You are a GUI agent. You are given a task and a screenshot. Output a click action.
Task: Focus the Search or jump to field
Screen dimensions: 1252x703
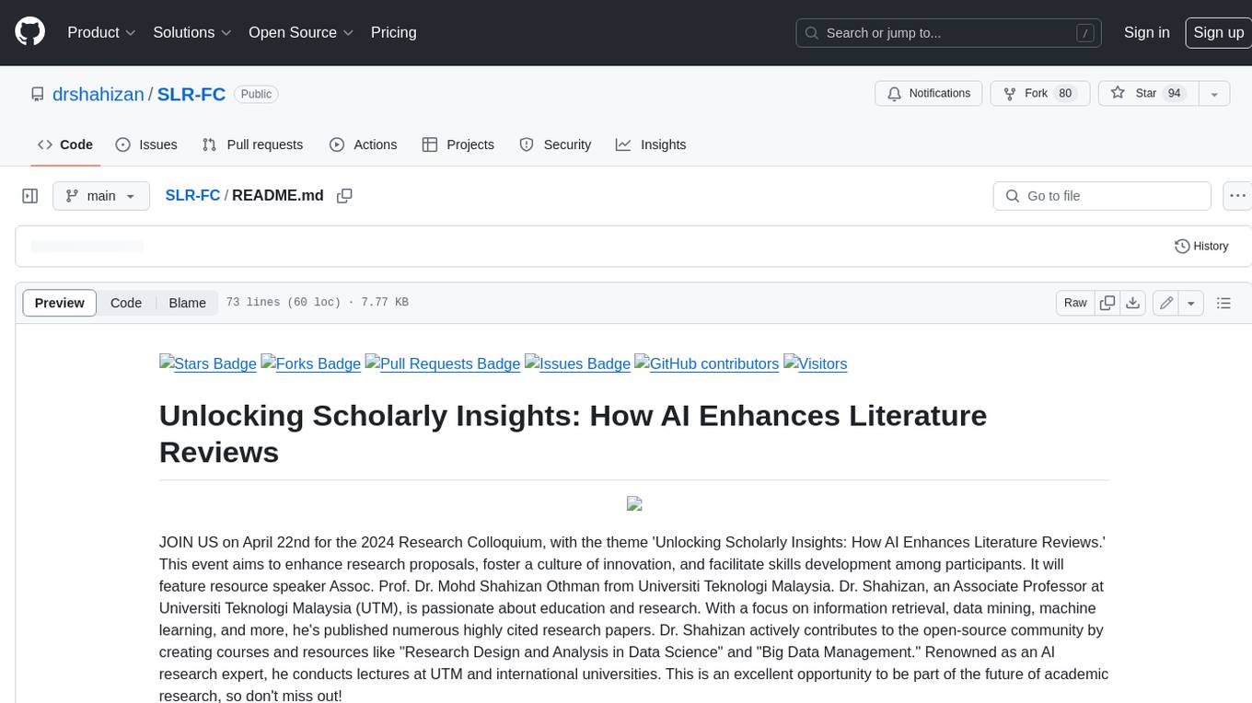949,33
